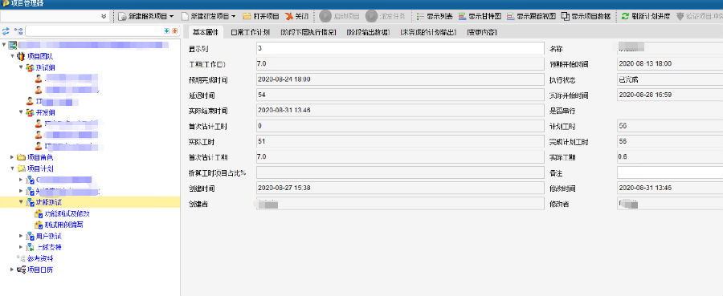Switch to the 日常工作计划 tab
This screenshot has width=723, height=296.
click(250, 32)
